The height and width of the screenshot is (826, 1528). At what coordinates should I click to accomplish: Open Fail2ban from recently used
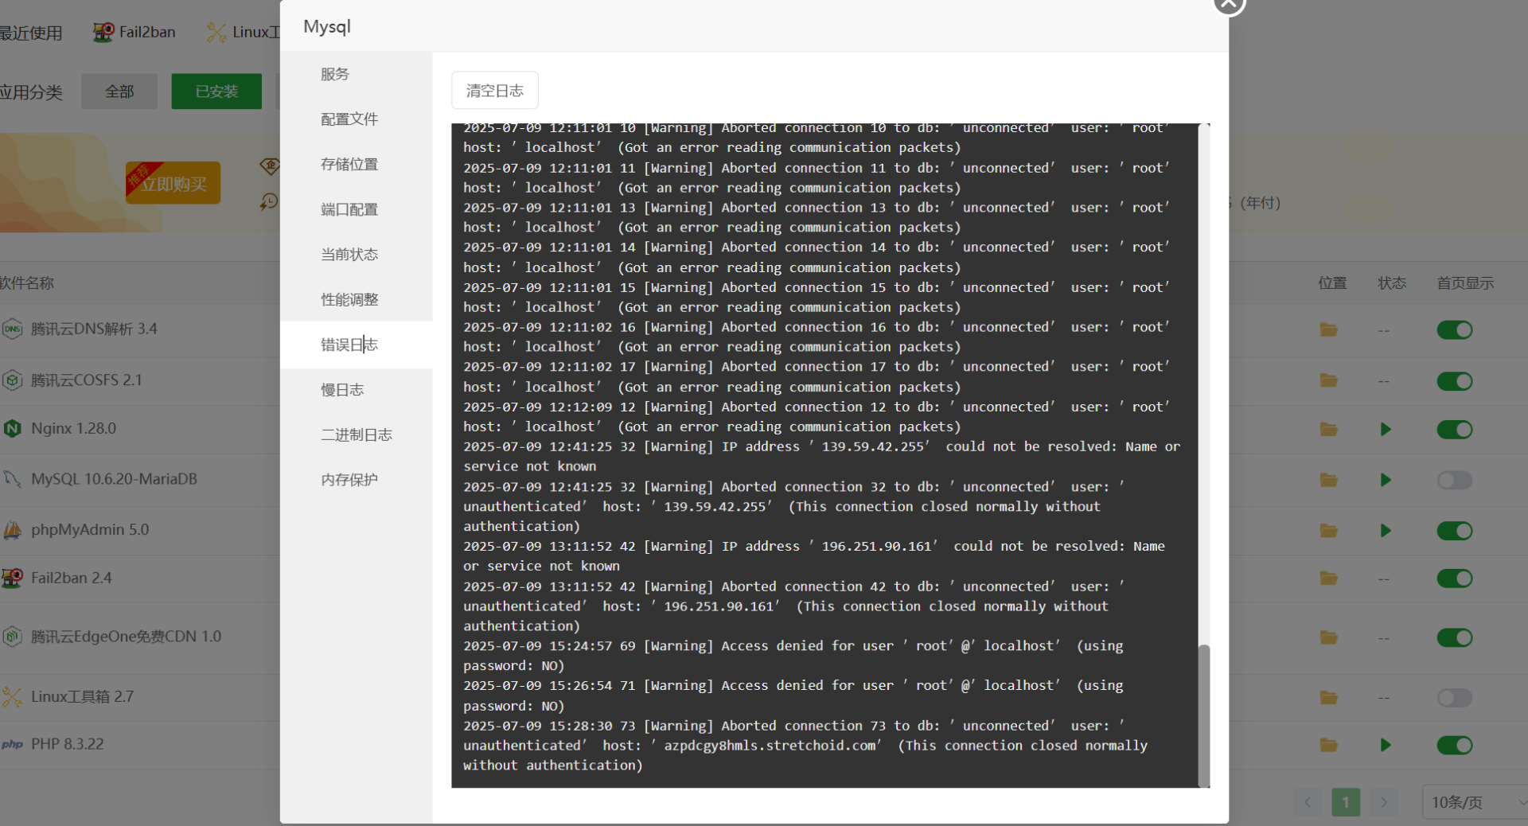pos(134,32)
